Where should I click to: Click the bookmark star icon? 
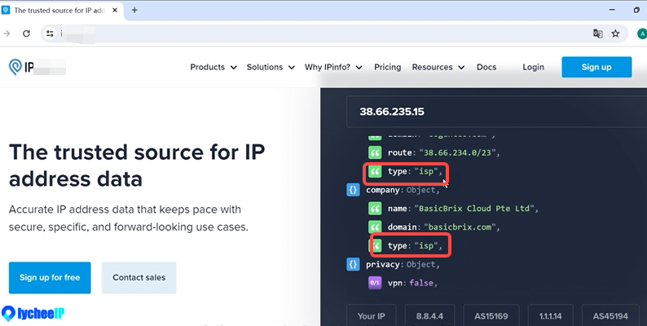(x=615, y=33)
